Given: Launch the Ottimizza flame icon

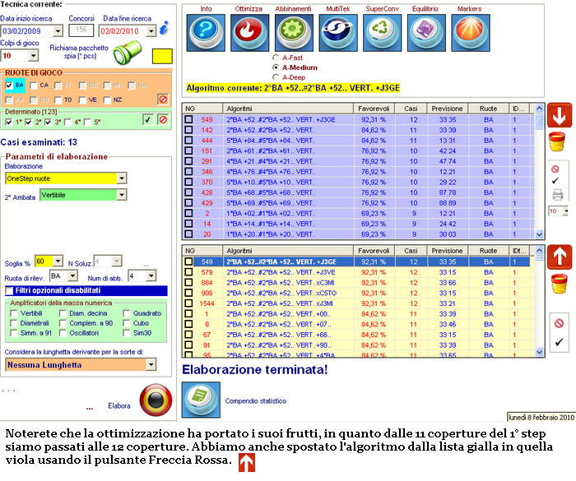Looking at the screenshot, I should coord(250,33).
